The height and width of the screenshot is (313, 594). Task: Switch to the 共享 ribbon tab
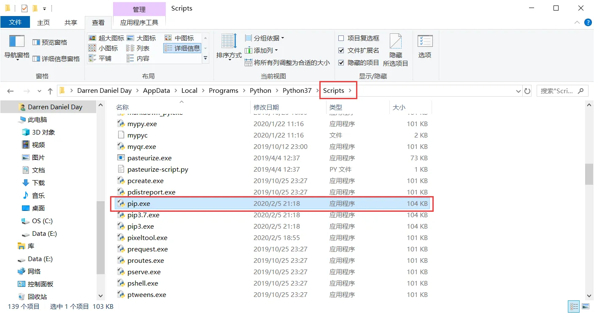click(x=71, y=22)
